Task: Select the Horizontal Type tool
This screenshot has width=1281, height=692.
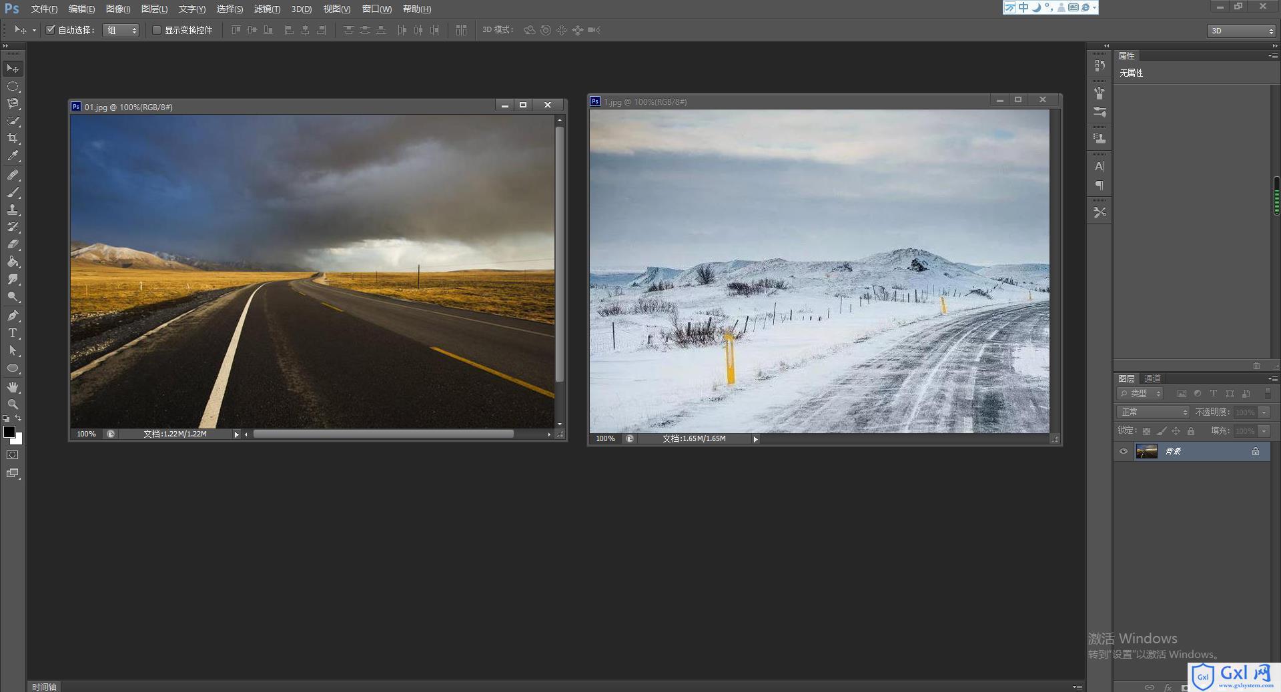Action: 13,333
